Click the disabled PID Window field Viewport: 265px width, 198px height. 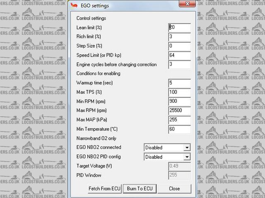tap(179, 175)
